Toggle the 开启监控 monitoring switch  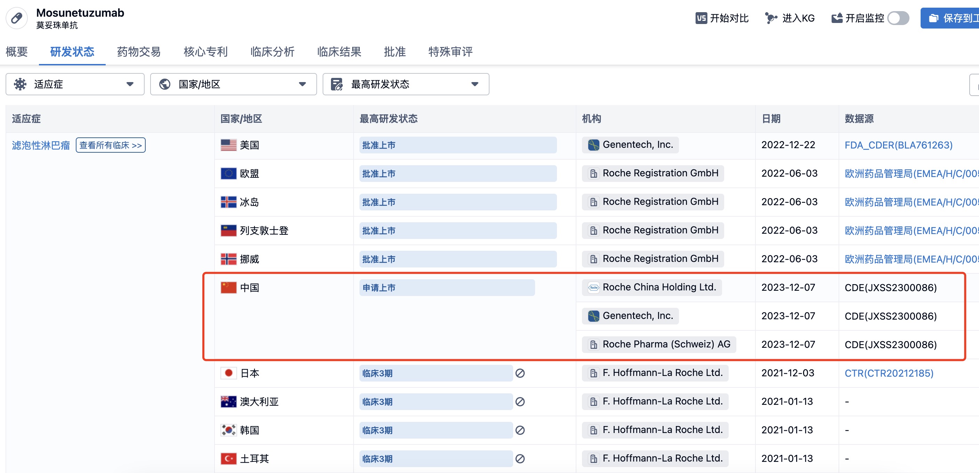(898, 18)
